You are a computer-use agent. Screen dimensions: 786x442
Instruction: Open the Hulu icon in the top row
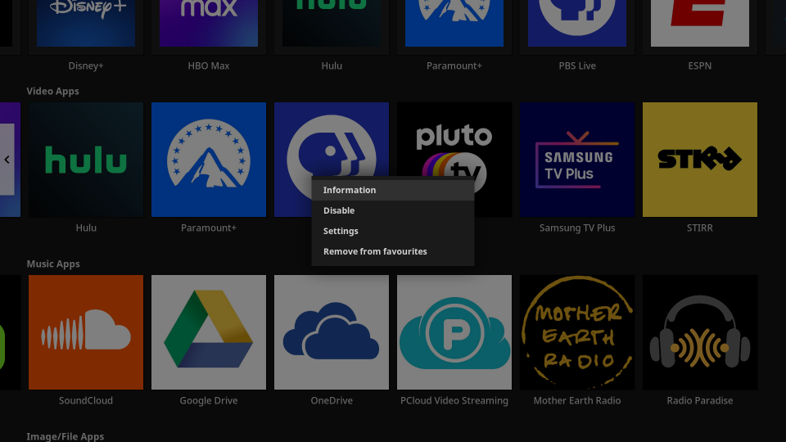[x=332, y=23]
